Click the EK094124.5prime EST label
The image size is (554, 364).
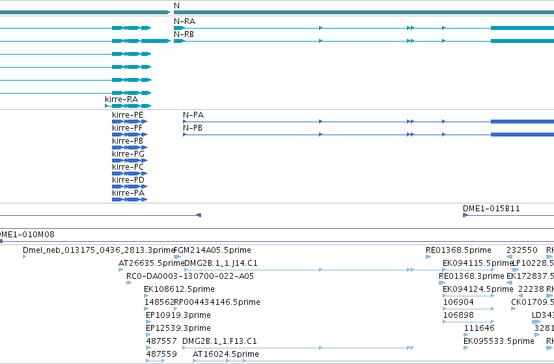pyautogui.click(x=478, y=289)
